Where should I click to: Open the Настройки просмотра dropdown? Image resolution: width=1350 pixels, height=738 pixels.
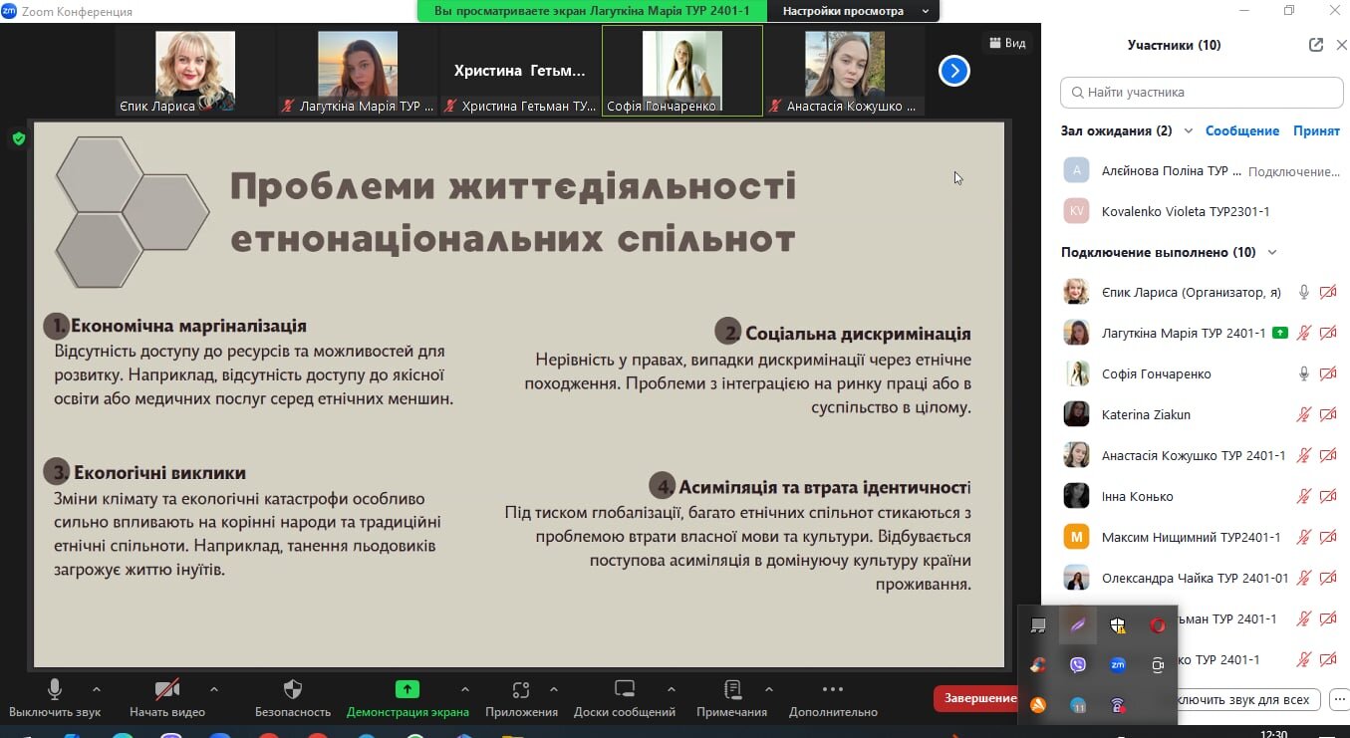pyautogui.click(x=855, y=11)
